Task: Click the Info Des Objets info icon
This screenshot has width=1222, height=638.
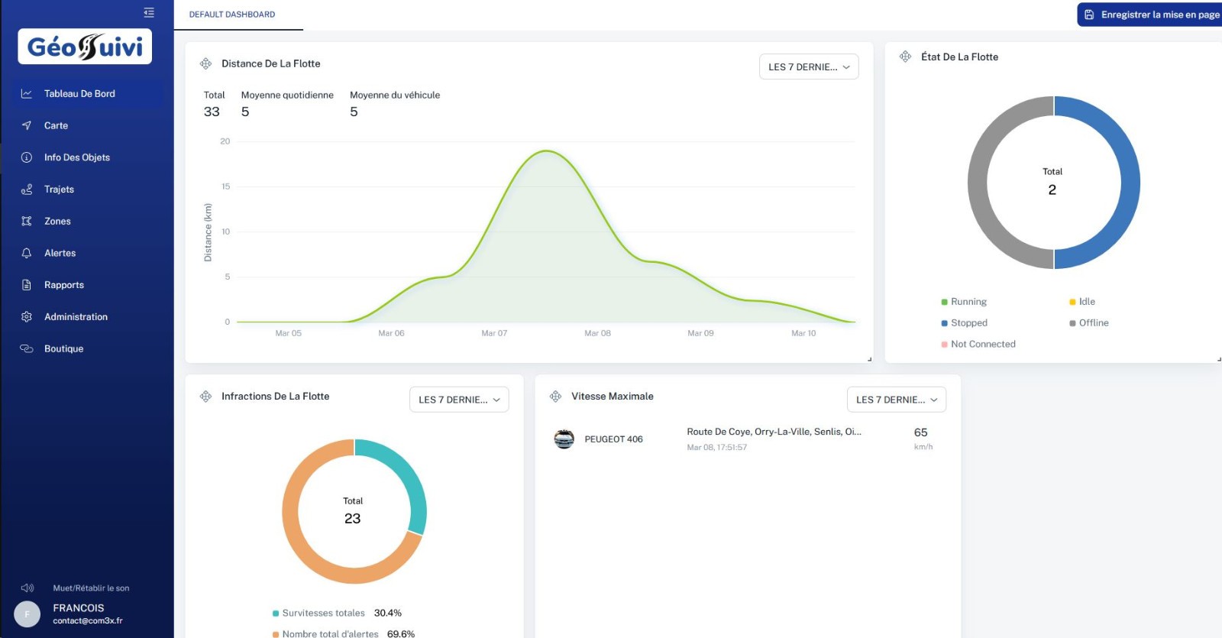Action: pos(27,157)
